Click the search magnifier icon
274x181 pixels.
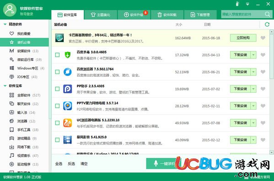(x=267, y=14)
